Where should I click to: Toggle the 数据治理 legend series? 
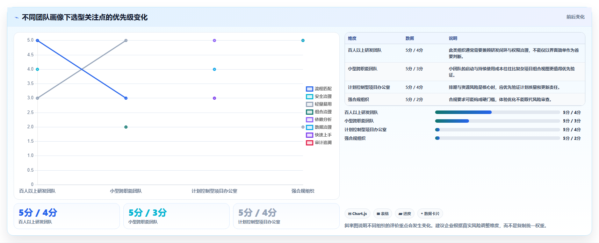319,127
